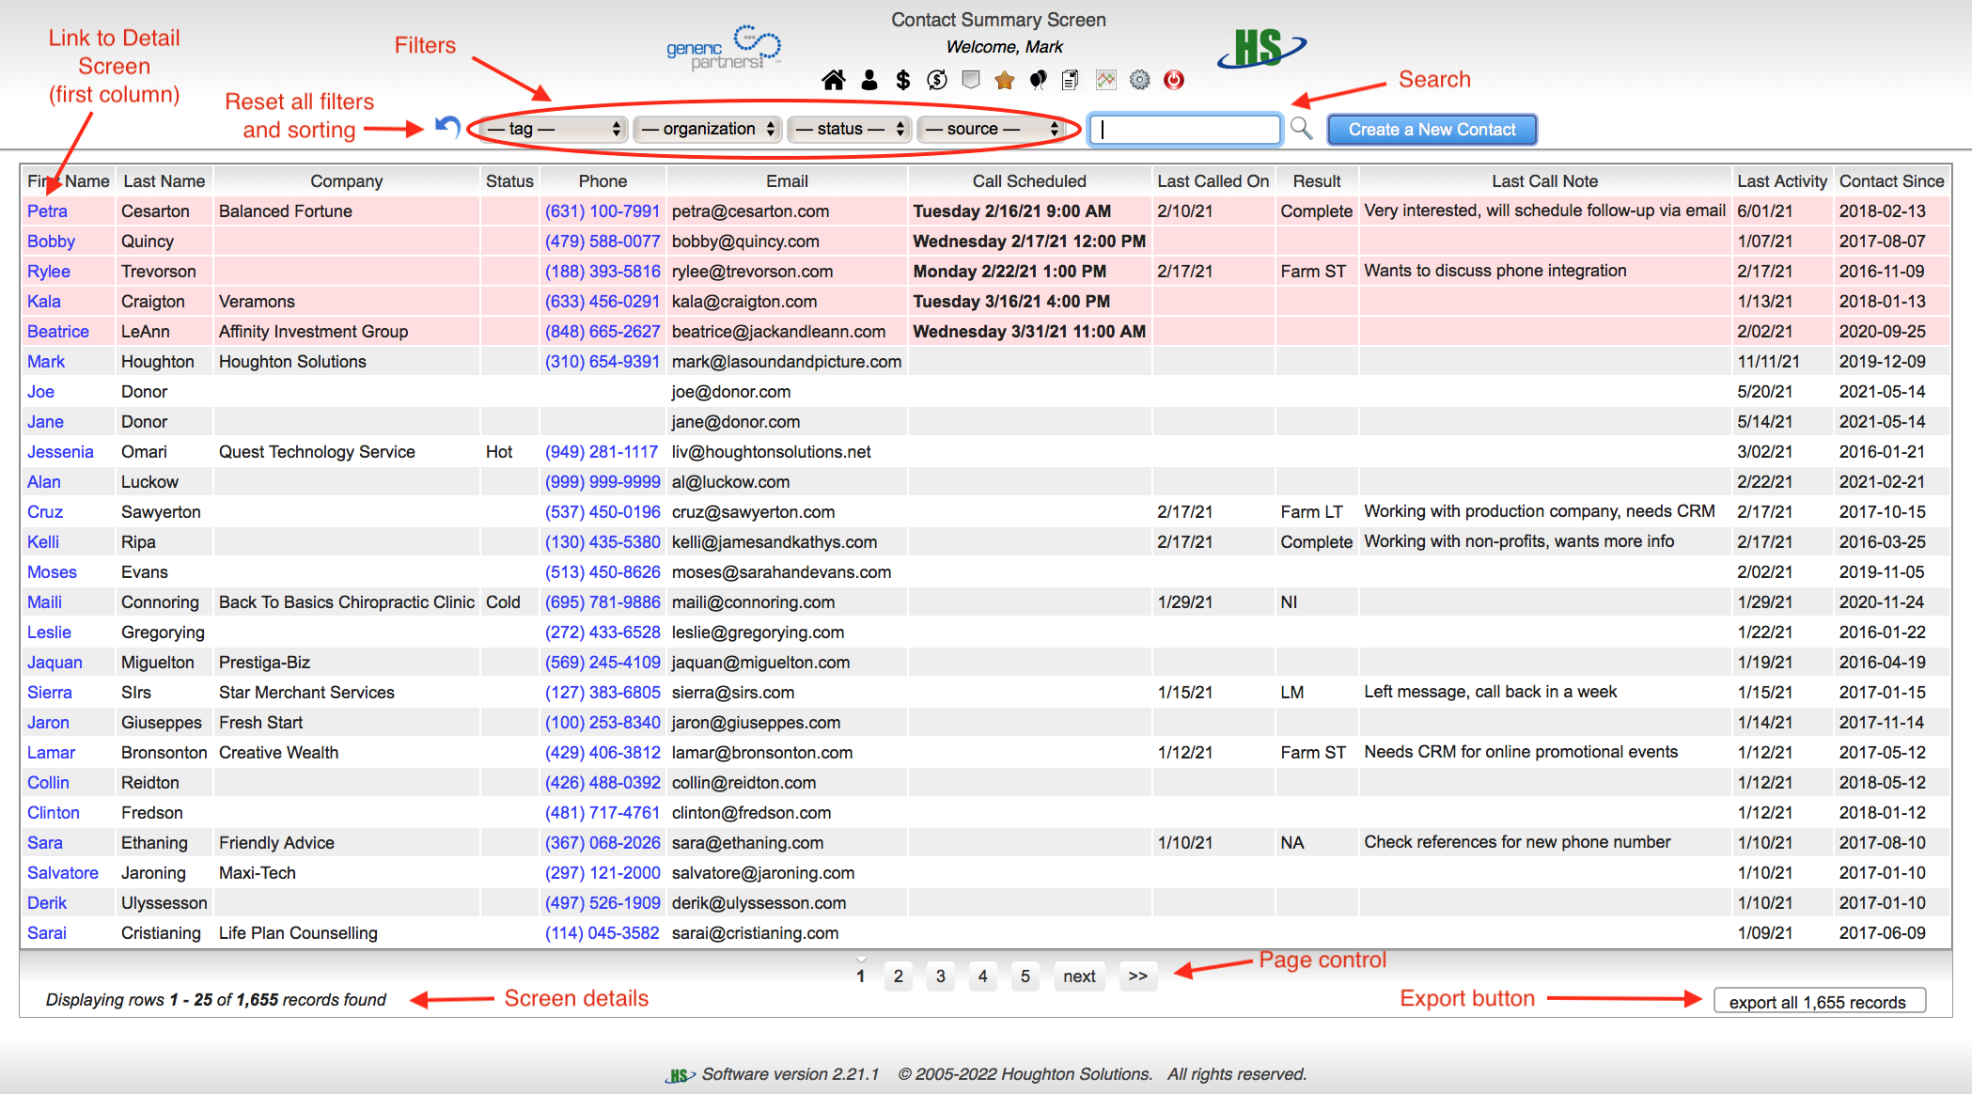The height and width of the screenshot is (1094, 1972).
Task: Click the home icon in toolbar
Action: [x=833, y=80]
